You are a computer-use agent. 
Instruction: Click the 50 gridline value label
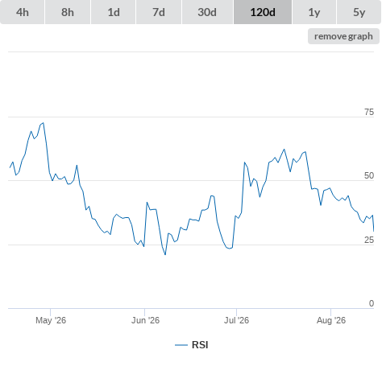[x=369, y=175]
